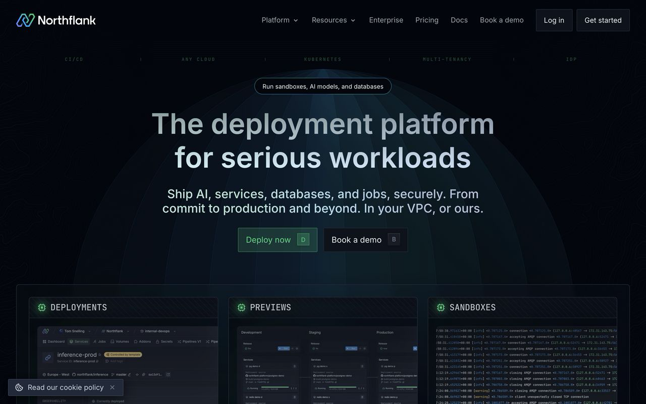
Task: Click the sandbox logs terminal thumbnail
Action: click(526, 365)
